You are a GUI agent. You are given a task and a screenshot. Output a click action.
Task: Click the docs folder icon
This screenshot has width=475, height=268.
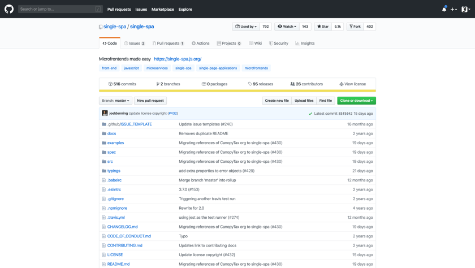click(x=104, y=133)
